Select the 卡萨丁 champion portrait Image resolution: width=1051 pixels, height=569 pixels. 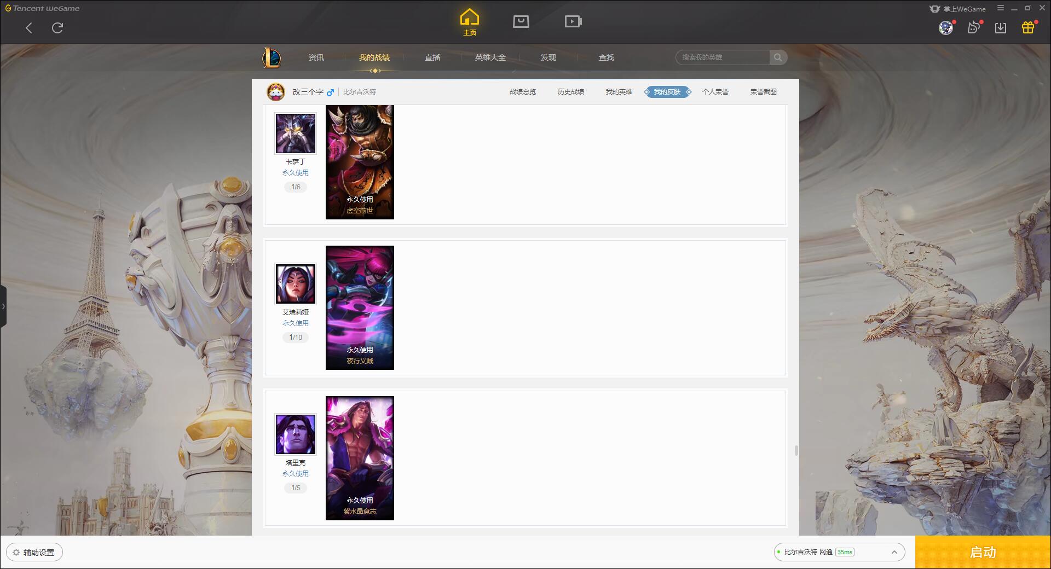click(x=296, y=133)
